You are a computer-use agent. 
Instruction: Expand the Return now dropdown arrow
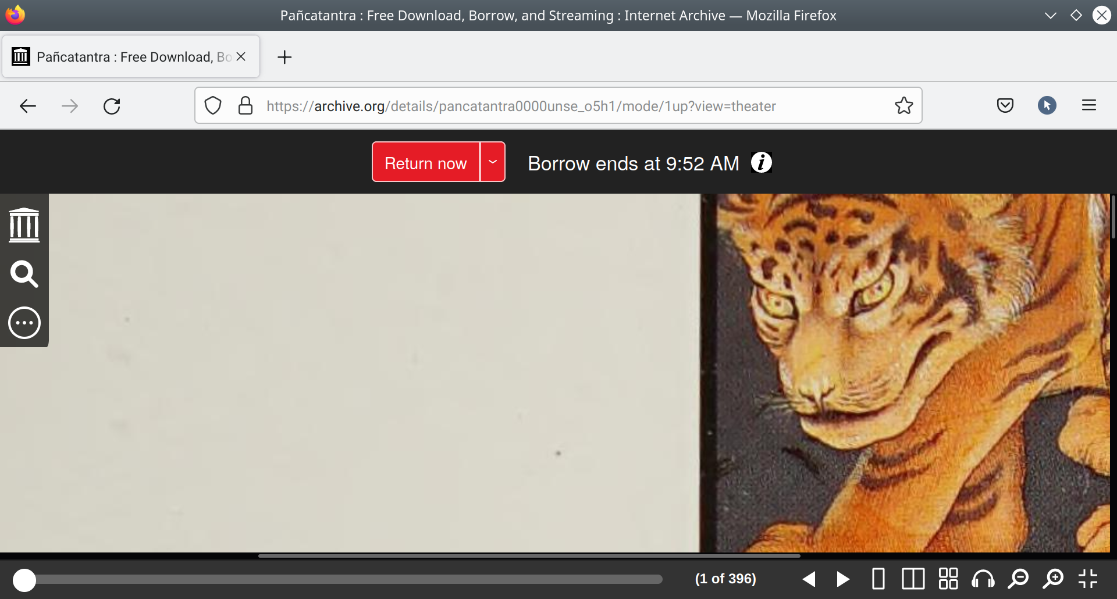(493, 162)
